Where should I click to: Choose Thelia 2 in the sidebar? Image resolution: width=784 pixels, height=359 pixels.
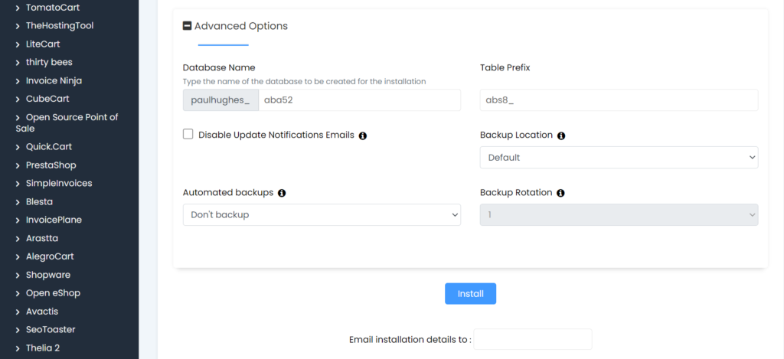point(43,348)
